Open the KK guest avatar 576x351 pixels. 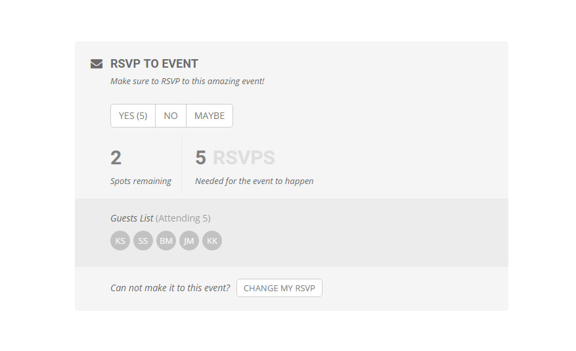coord(212,241)
